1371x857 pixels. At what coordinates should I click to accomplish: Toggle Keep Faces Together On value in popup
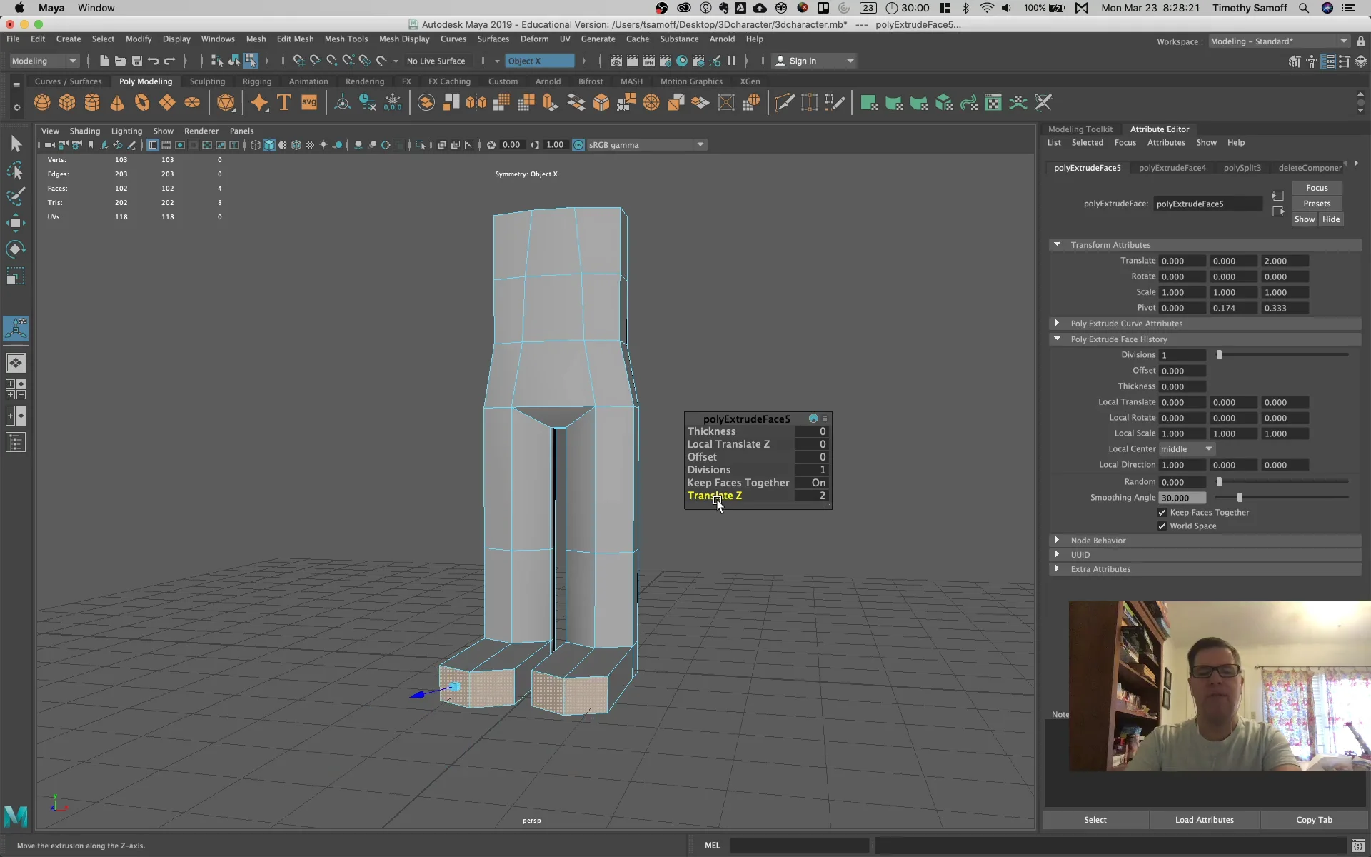click(x=813, y=483)
